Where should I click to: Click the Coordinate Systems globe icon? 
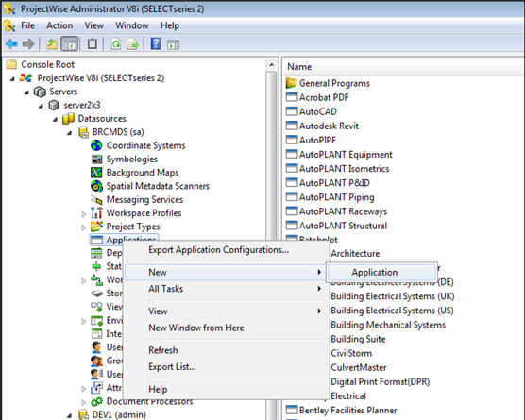tap(96, 145)
